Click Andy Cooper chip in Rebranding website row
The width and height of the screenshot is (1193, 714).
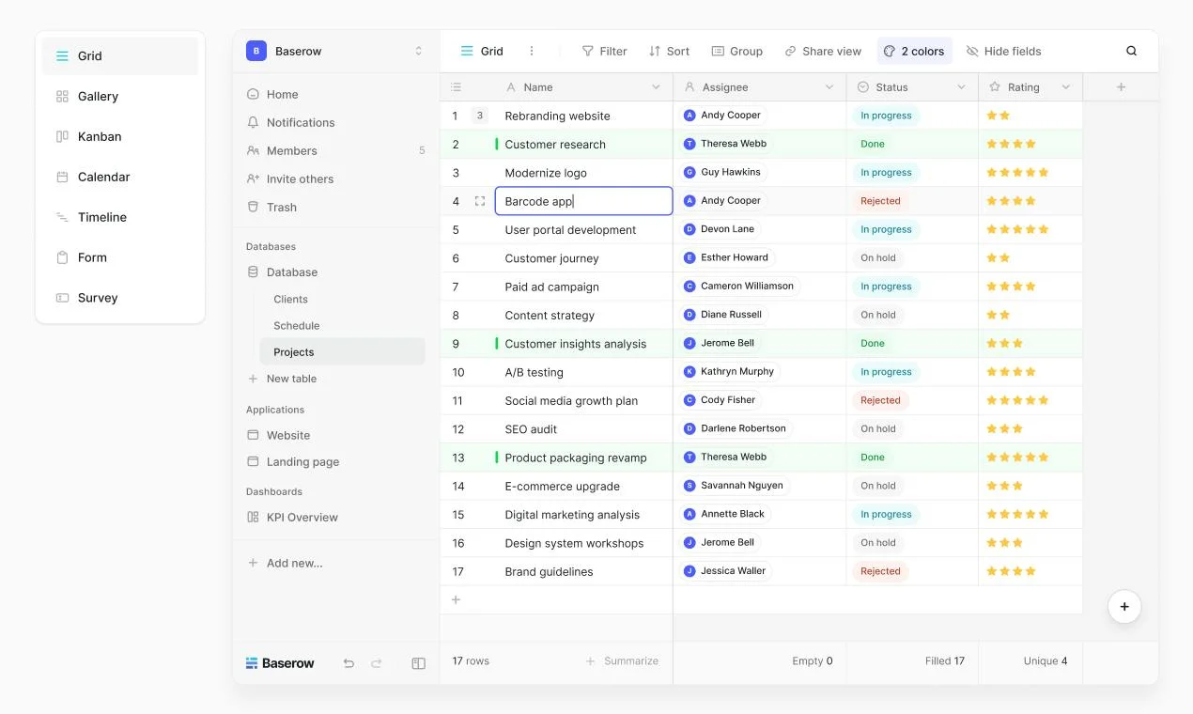(x=722, y=116)
